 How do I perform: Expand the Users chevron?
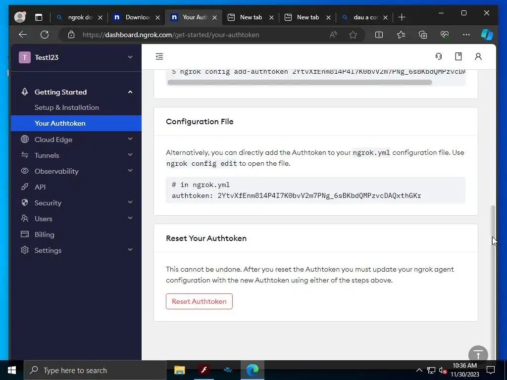[130, 218]
